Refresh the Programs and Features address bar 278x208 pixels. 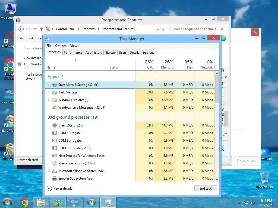tap(164, 29)
